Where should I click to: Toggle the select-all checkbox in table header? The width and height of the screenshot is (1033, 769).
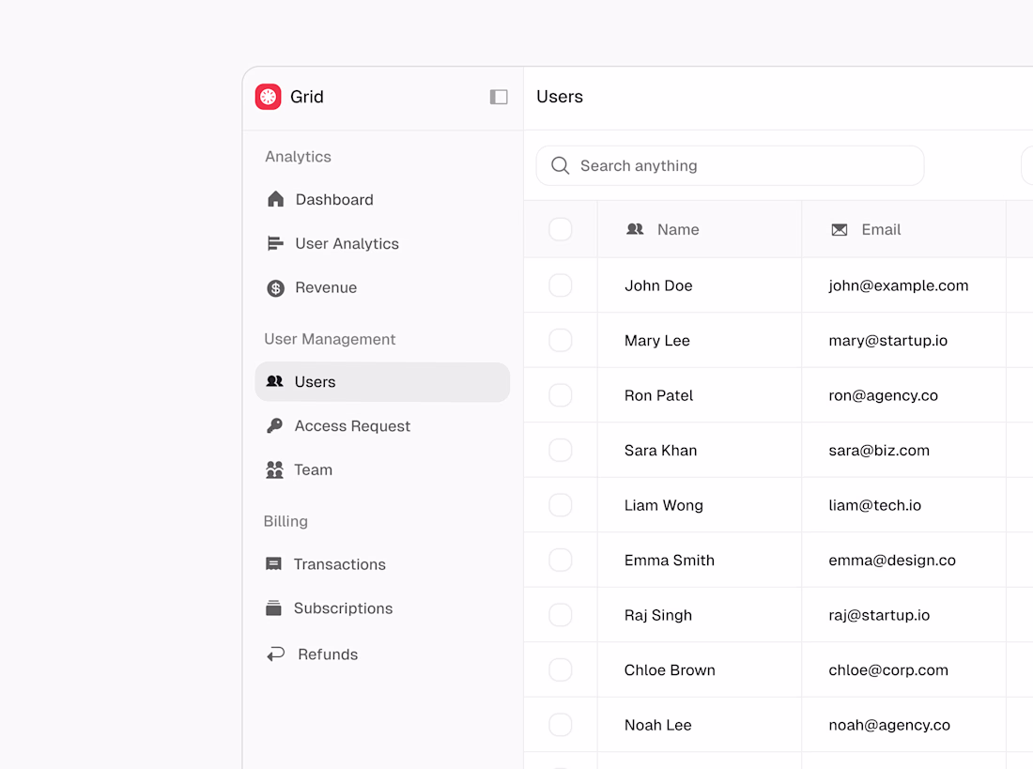(x=561, y=229)
